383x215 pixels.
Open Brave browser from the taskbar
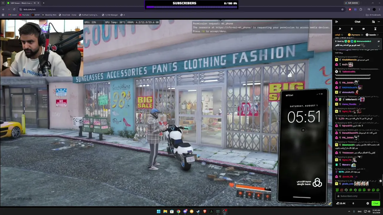(205, 211)
